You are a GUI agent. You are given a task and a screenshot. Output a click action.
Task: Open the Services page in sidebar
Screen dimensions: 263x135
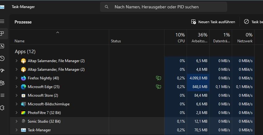[2, 108]
